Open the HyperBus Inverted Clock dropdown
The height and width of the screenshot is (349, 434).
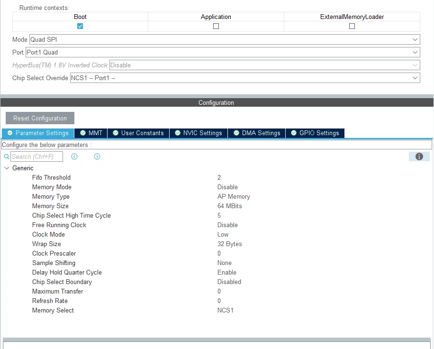pos(264,65)
